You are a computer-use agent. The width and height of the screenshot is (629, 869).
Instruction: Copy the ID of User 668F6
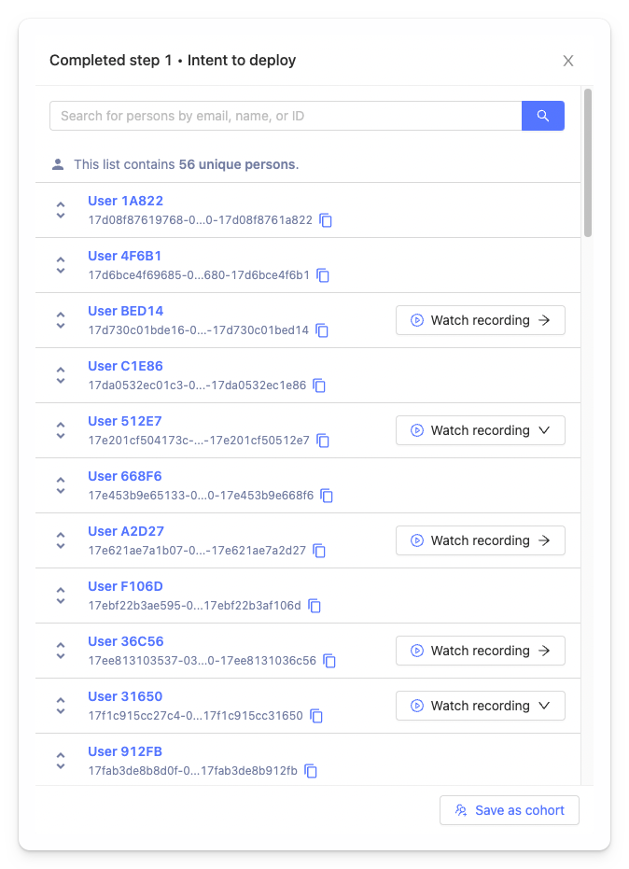[x=327, y=496]
